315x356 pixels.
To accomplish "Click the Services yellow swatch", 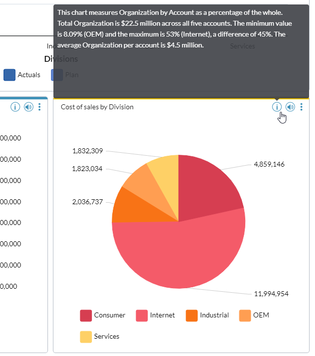I will [x=86, y=337].
